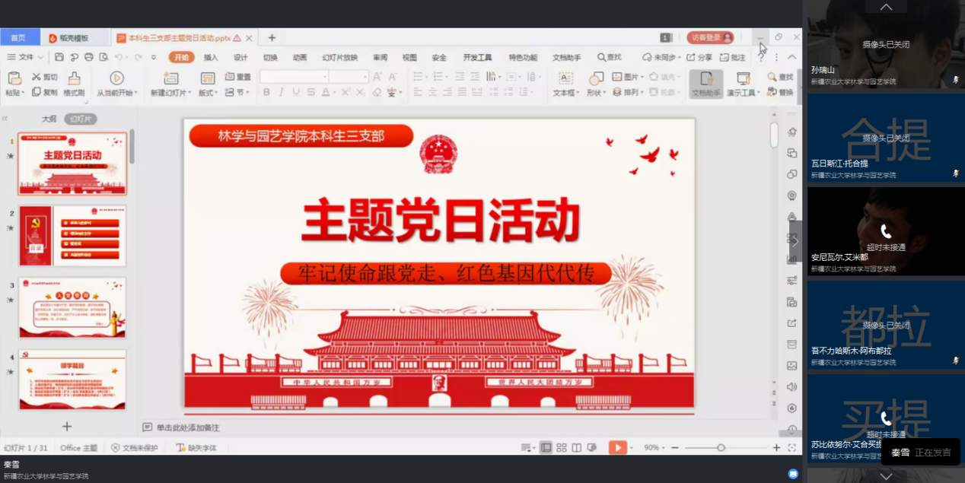Open the Insert (插入) ribbon tab
The image size is (965, 483).
[x=211, y=57]
